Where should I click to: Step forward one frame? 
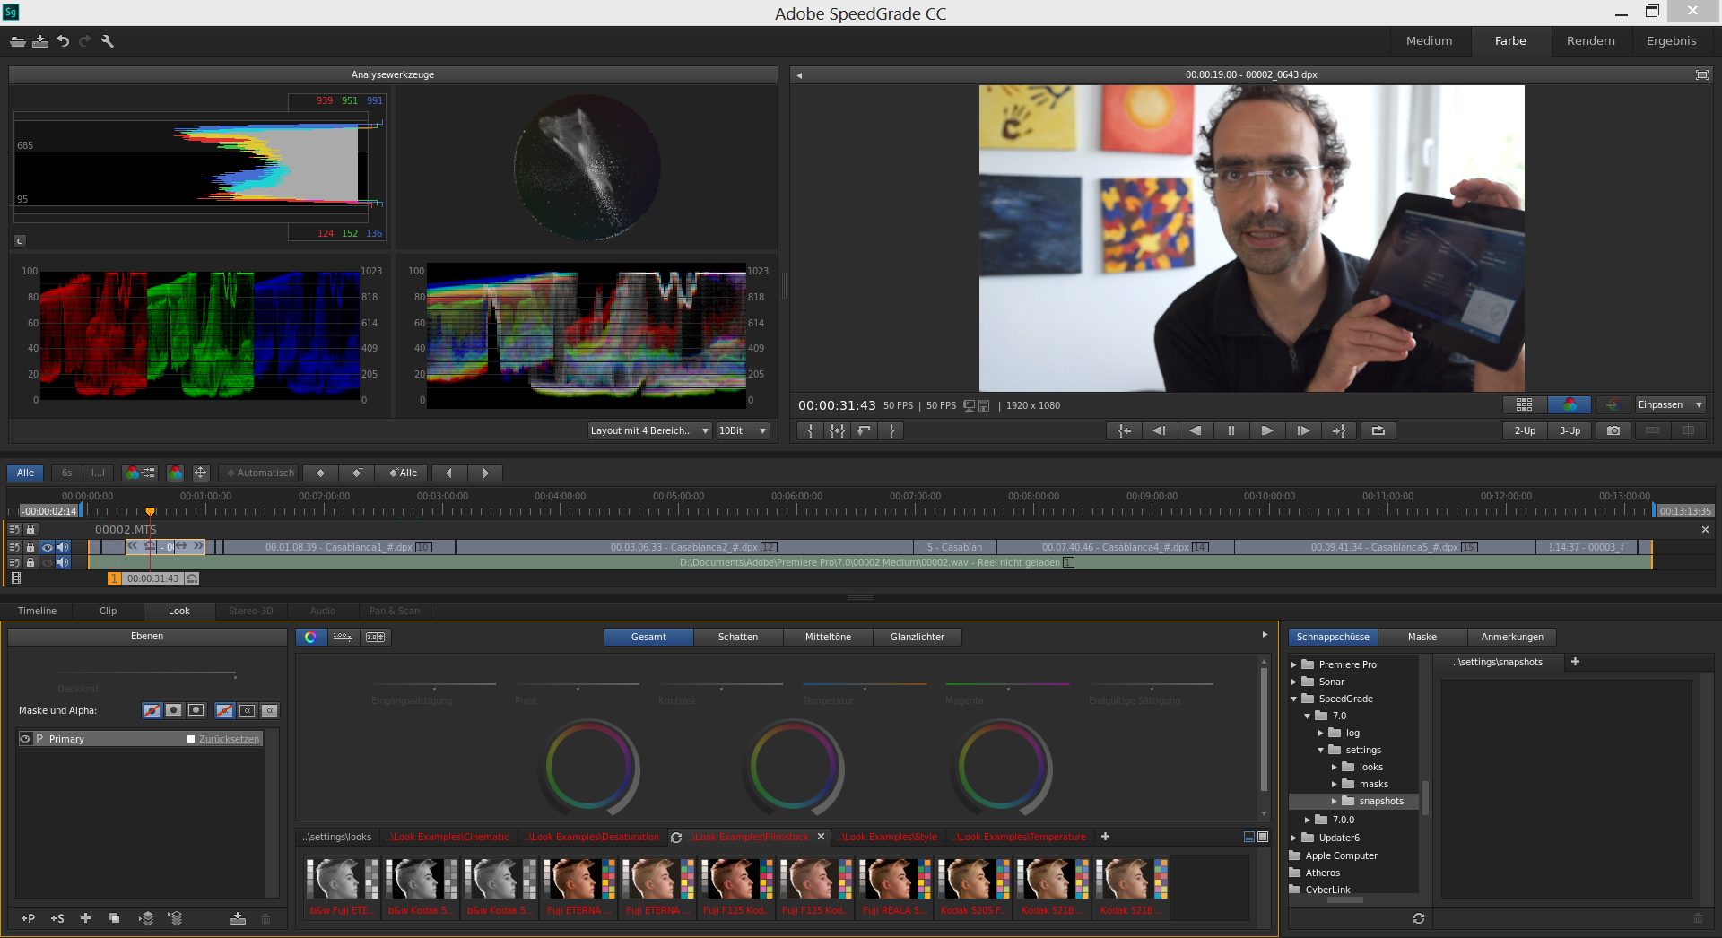(1302, 430)
